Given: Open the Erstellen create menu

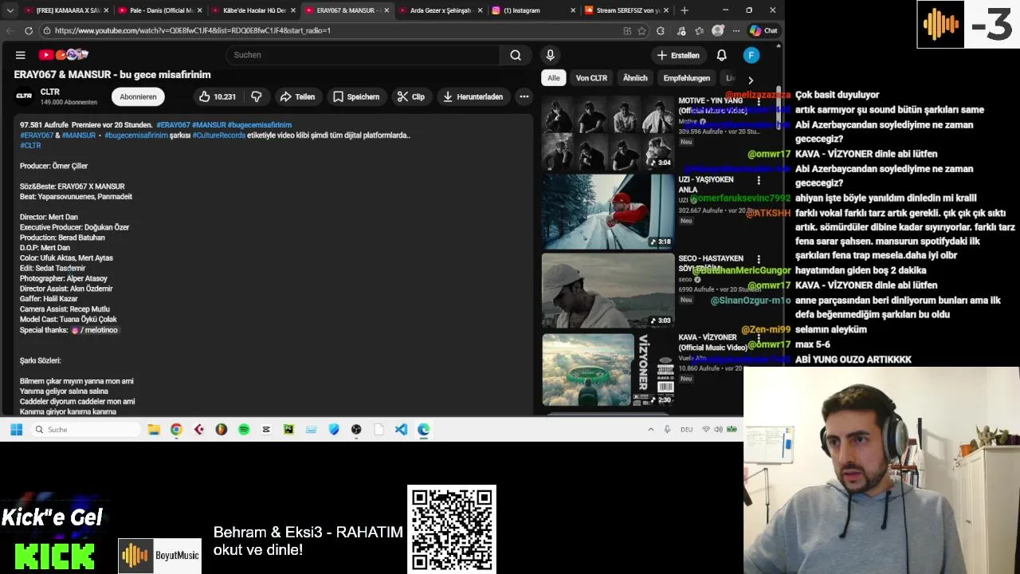Looking at the screenshot, I should point(678,55).
